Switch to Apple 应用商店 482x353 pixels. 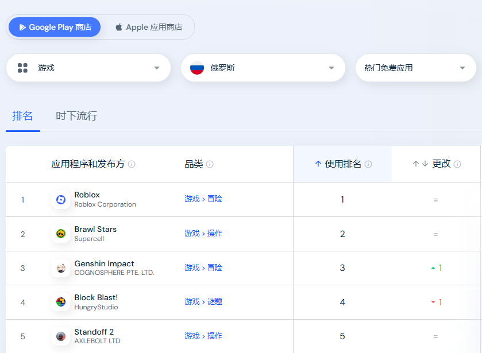(x=149, y=27)
